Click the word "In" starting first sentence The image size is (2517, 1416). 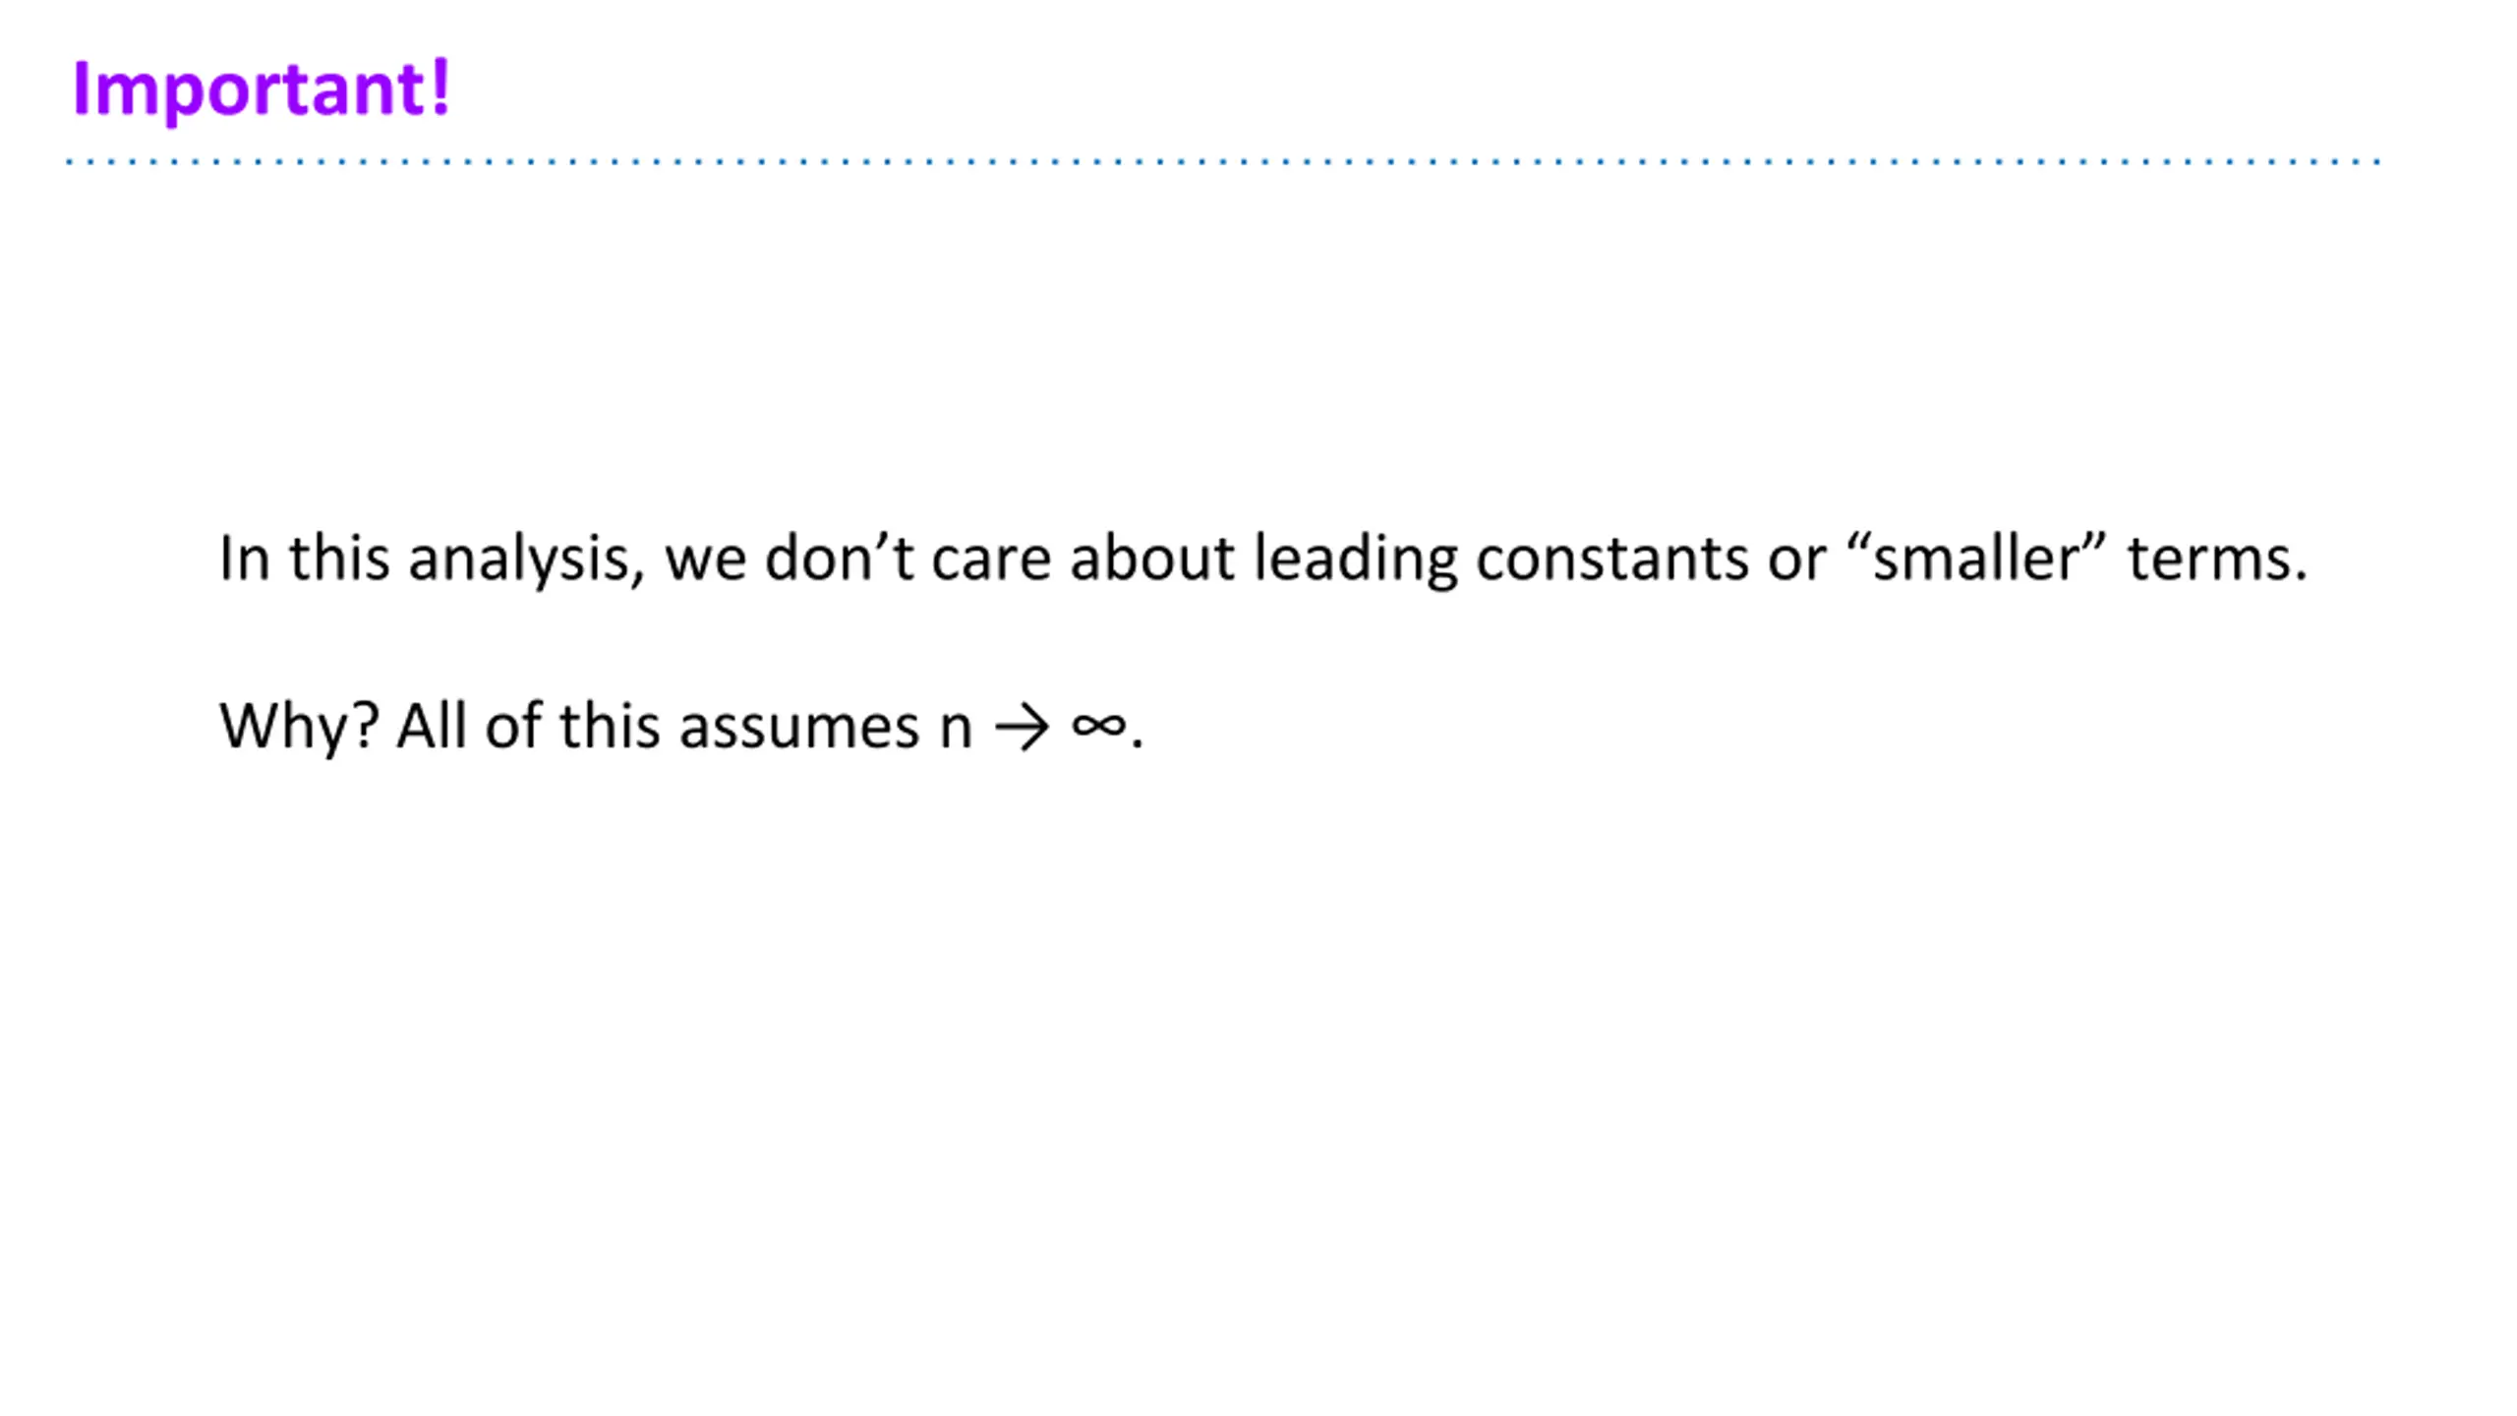tap(244, 559)
